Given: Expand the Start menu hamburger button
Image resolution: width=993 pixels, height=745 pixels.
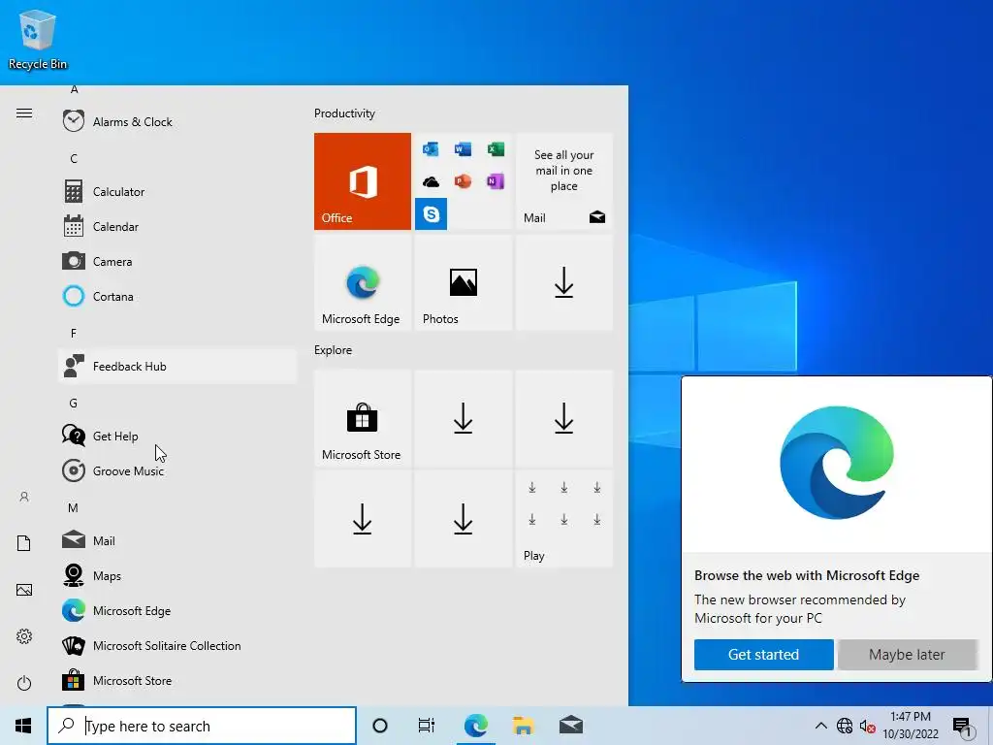Looking at the screenshot, I should [24, 113].
